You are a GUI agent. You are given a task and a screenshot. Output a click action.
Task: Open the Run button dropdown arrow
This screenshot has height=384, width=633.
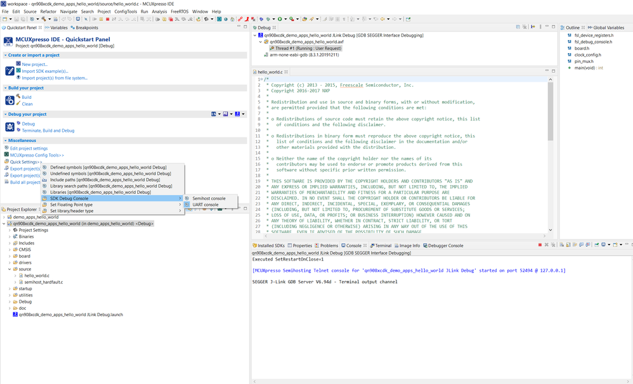[x=285, y=19]
